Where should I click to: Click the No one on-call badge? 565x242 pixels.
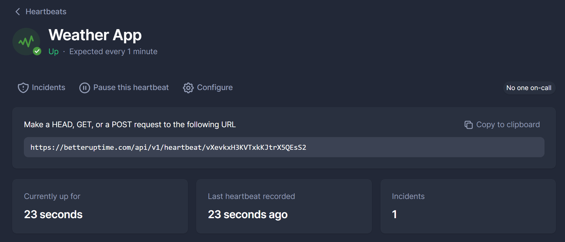(x=529, y=88)
